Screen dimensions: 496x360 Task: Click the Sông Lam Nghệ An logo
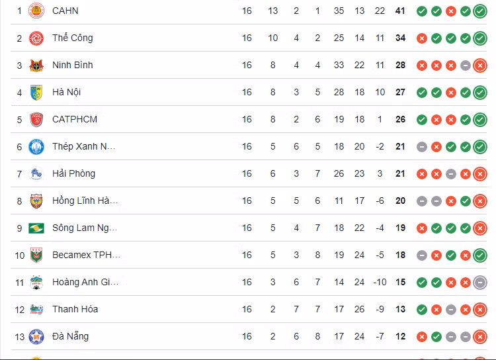tap(36, 228)
